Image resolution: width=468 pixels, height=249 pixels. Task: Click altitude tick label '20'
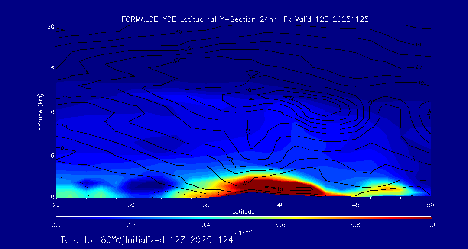50,26
